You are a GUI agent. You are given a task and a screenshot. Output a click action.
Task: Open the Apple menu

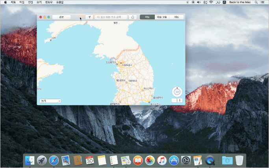click(6, 2)
